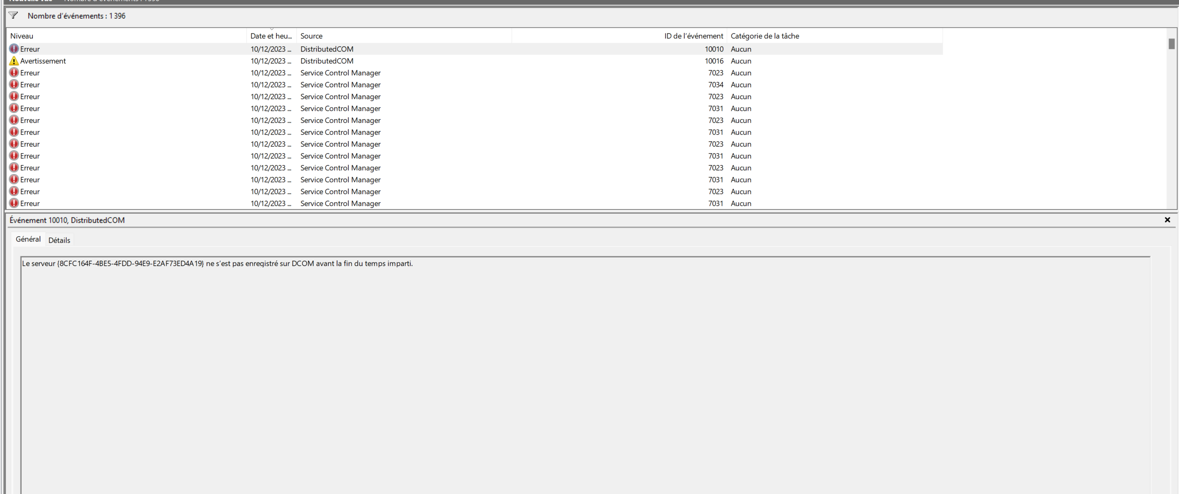Viewport: 1179px width, 494px height.
Task: Sort by Date et heure column
Action: [271, 36]
